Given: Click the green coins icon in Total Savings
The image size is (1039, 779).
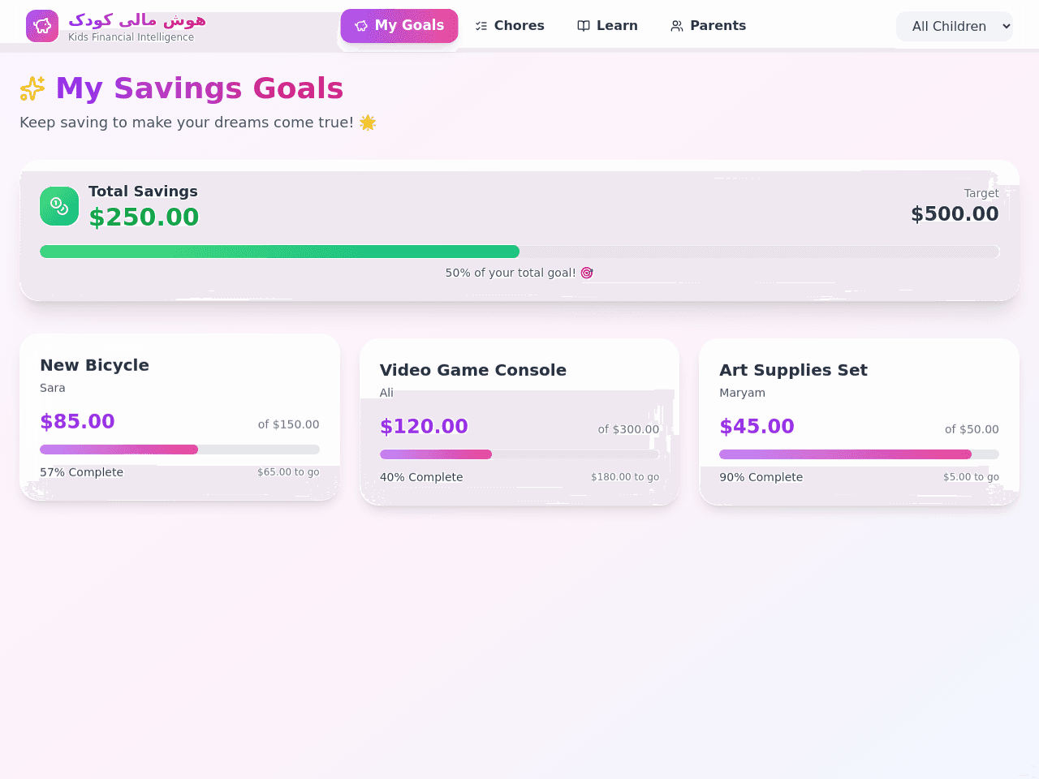Looking at the screenshot, I should (x=59, y=206).
